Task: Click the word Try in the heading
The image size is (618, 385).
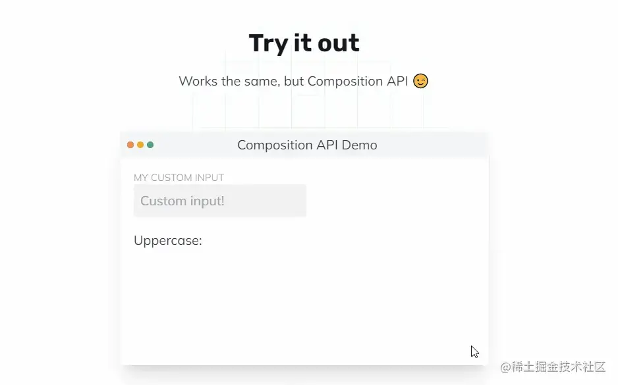Action: (268, 44)
